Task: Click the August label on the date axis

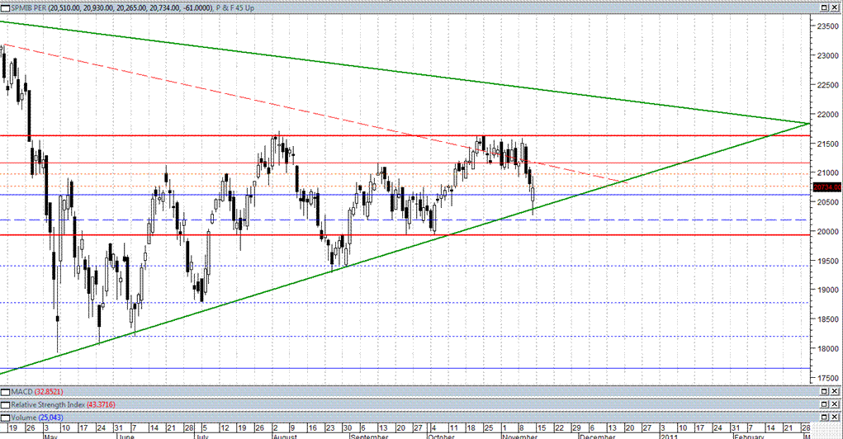Action: pyautogui.click(x=283, y=435)
